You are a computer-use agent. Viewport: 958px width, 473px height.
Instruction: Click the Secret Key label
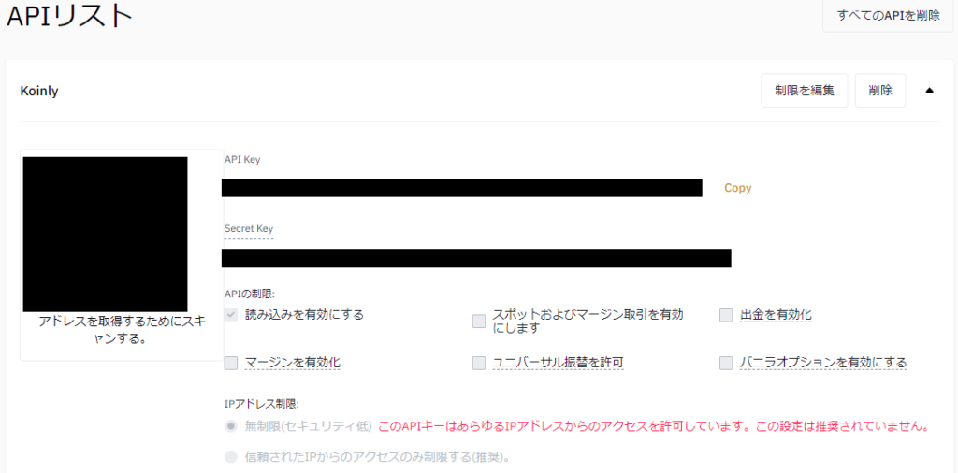click(x=249, y=229)
